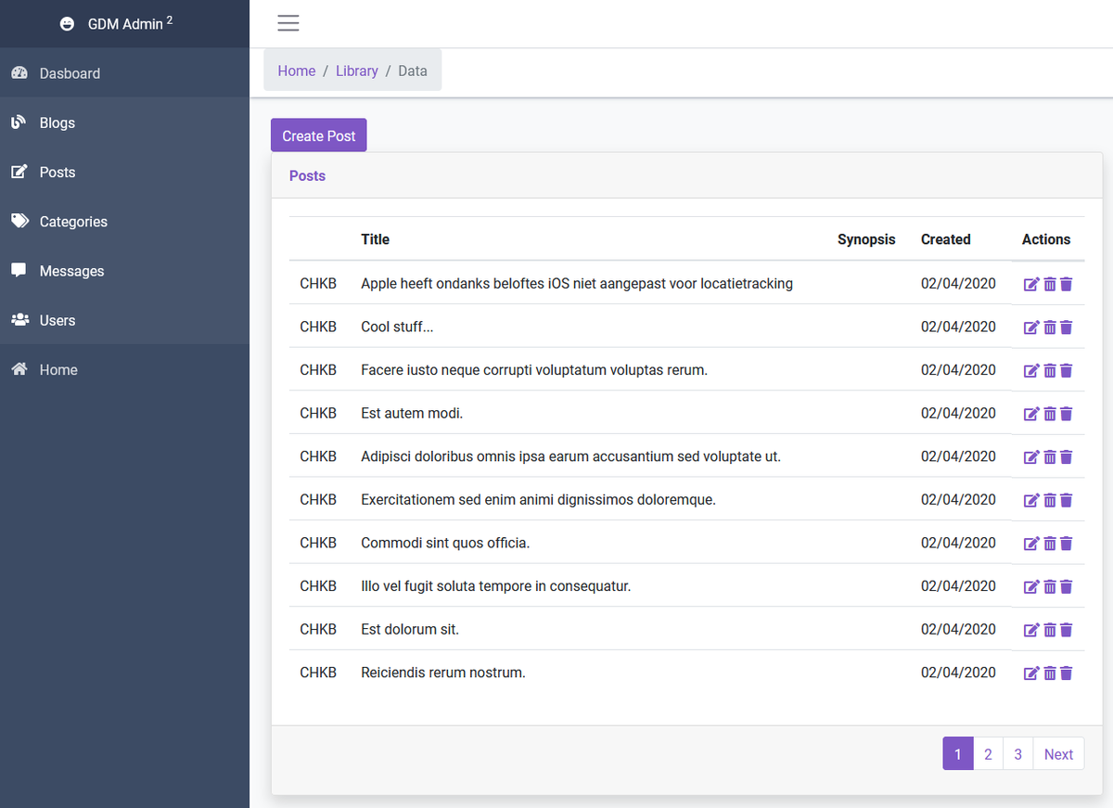1113x808 pixels.
Task: Edit the Illo vel fugit soluta post
Action: 1031,587
